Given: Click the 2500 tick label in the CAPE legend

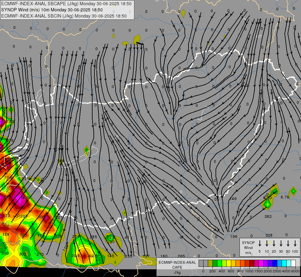Looking at the screenshot, I should (277, 271).
